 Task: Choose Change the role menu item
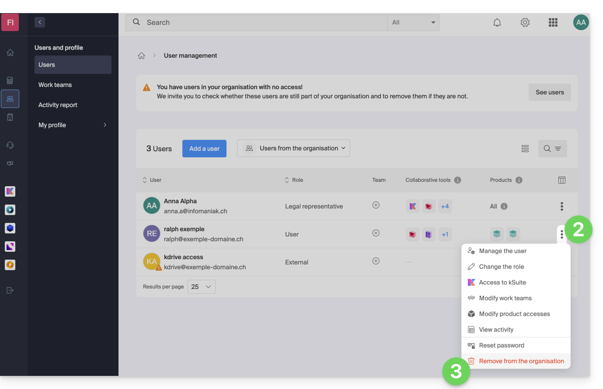(501, 267)
